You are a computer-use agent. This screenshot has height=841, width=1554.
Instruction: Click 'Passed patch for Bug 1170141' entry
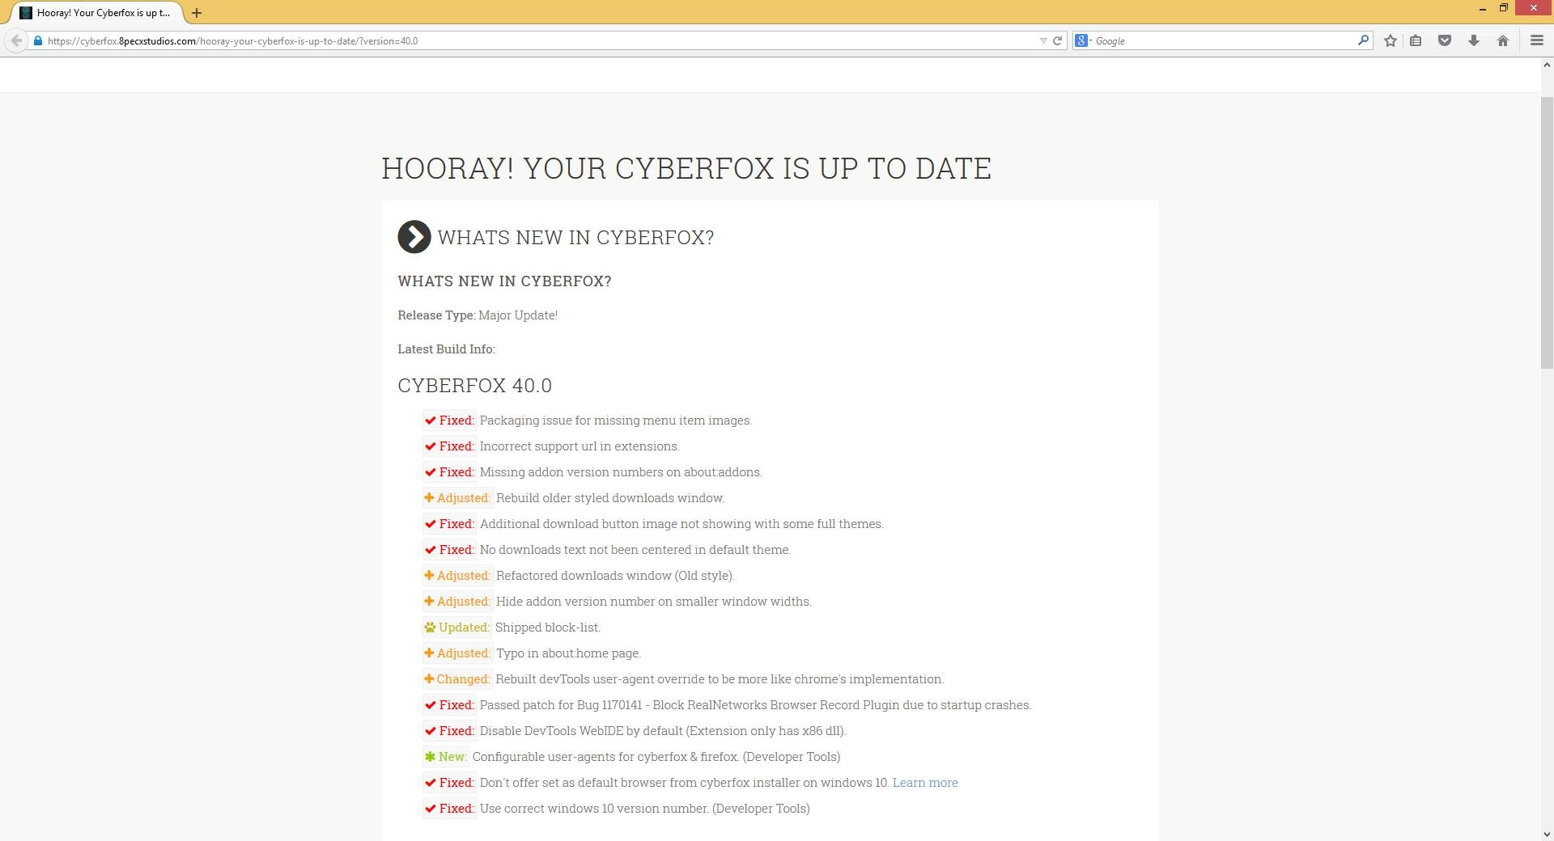pos(755,705)
